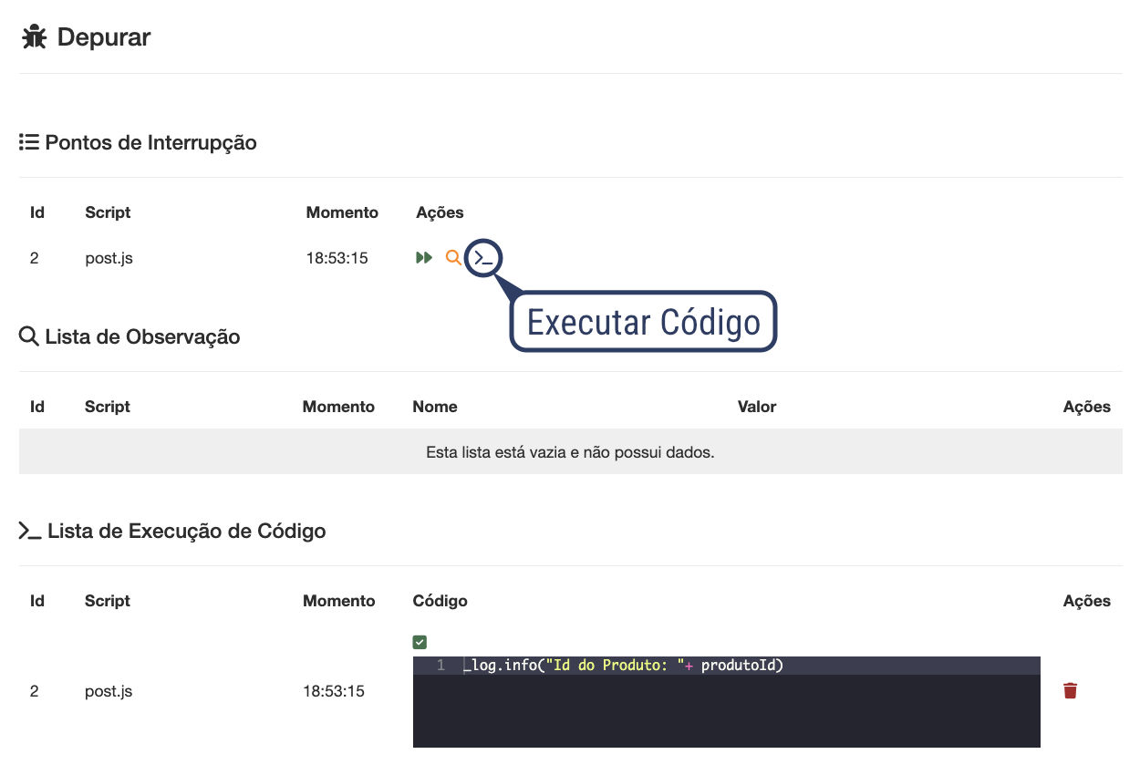Click Ações header in code execution table
This screenshot has height=775, width=1140.
tap(1087, 601)
